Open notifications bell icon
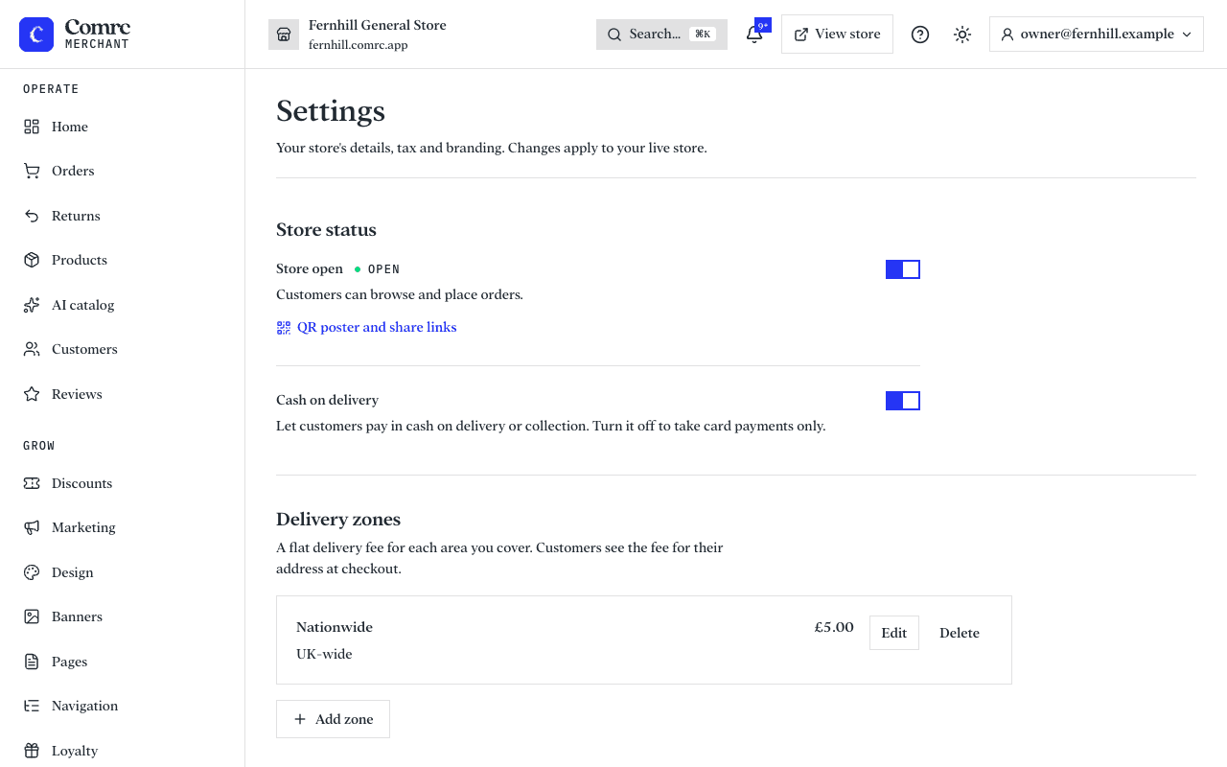This screenshot has width=1227, height=767. (x=754, y=35)
